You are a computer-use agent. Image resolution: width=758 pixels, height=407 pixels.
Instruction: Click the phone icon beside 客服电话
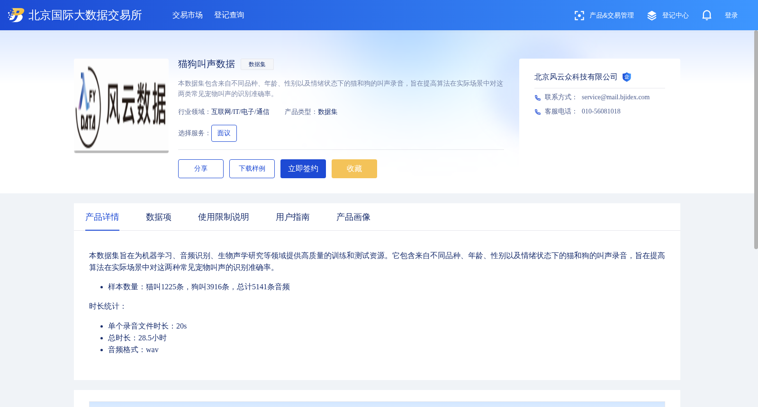(x=538, y=112)
